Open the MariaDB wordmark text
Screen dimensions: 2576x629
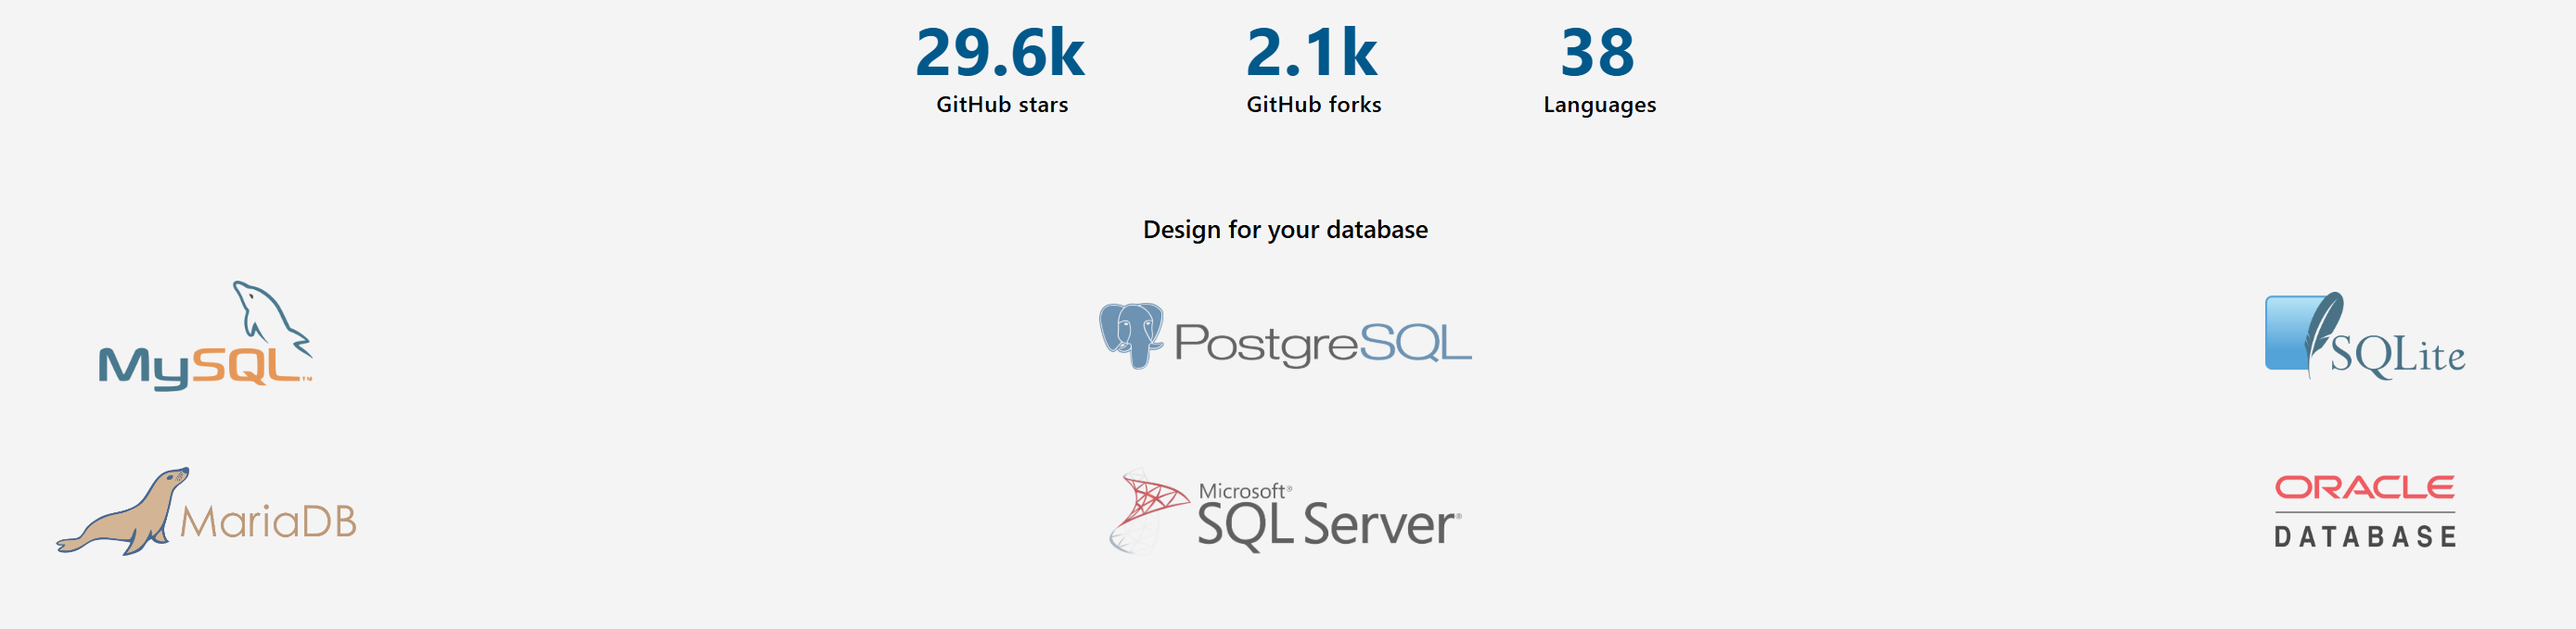tap(268, 522)
